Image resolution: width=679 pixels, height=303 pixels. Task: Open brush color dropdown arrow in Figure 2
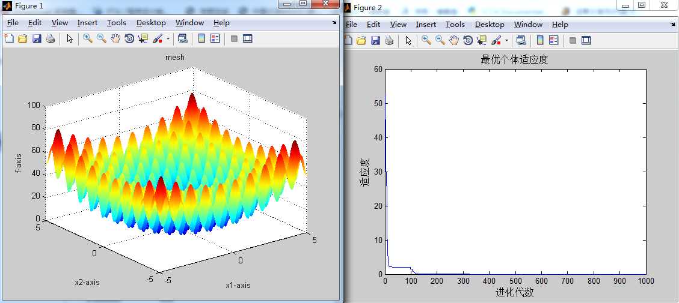[x=506, y=41]
